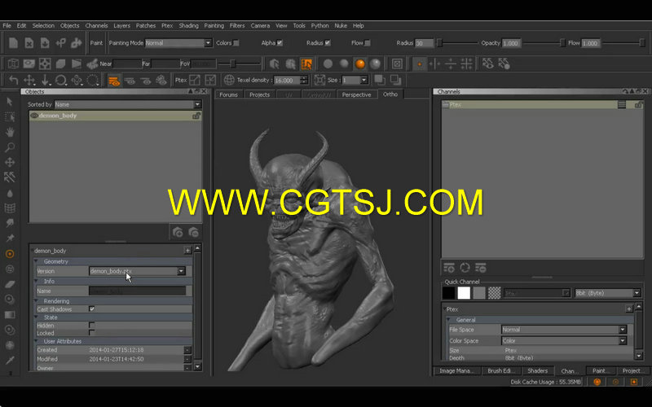
Task: Open the Painting Mode dropdown
Action: (178, 43)
